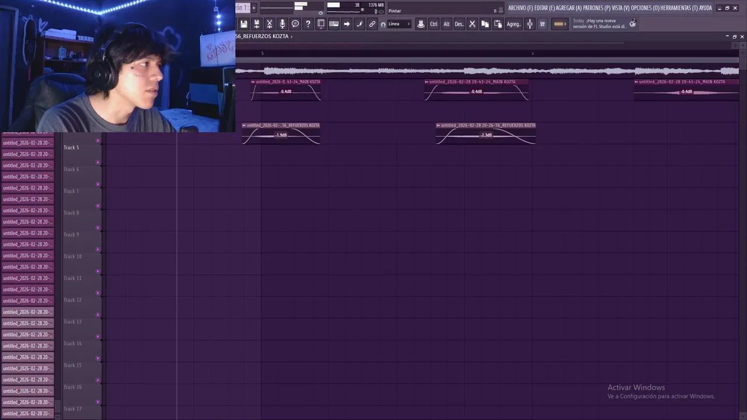Click the Save new version icon
The image size is (747, 420).
click(x=257, y=24)
